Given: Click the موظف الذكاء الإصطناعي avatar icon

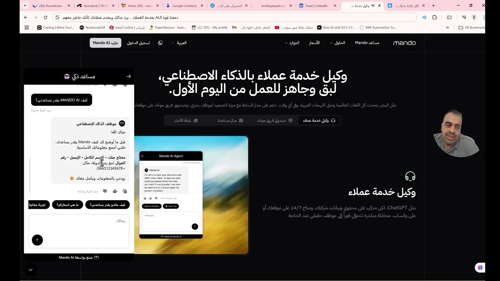Looking at the screenshot, I should 122,124.
